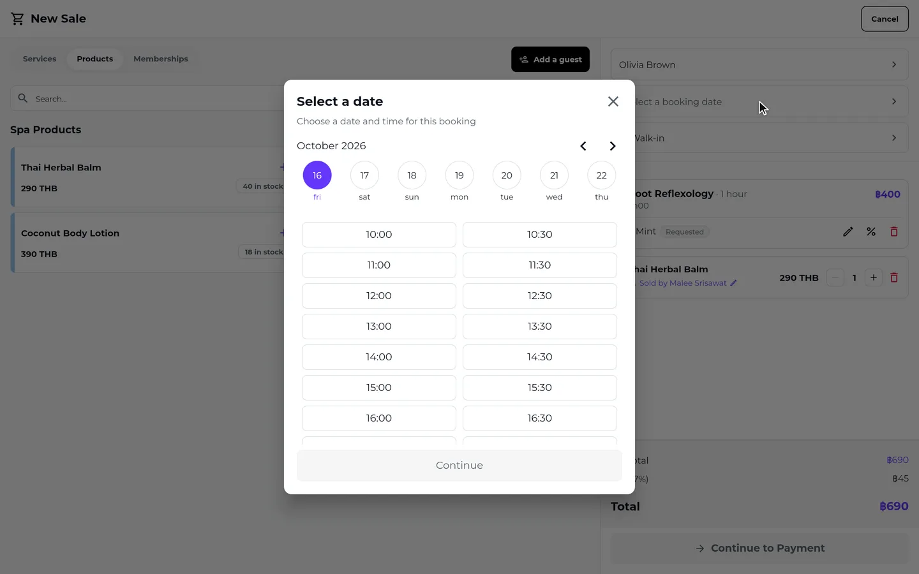Select Saturday the 17th

364,175
